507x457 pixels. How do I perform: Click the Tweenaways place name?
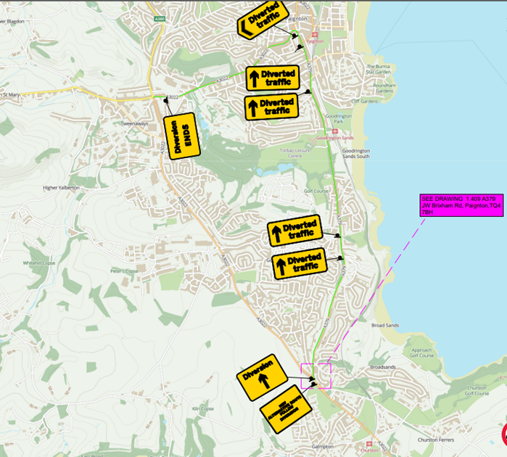click(x=134, y=123)
